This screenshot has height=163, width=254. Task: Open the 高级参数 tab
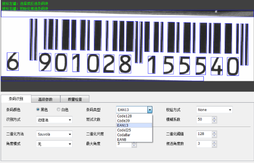pos(46,99)
